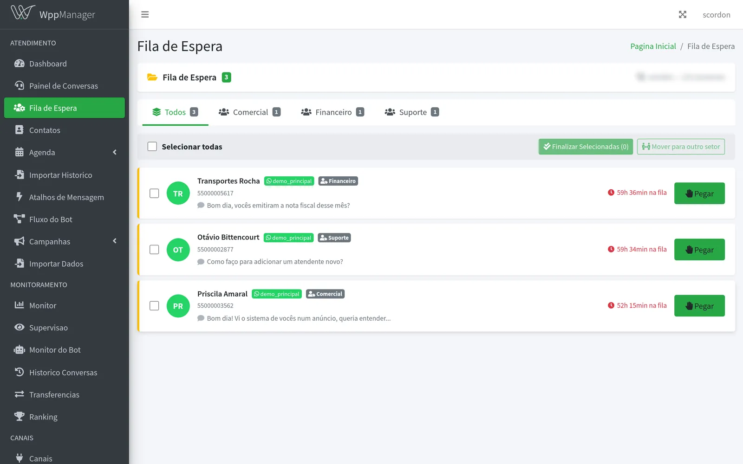Click the fullscreen expand icon
This screenshot has height=464, width=743.
click(683, 14)
